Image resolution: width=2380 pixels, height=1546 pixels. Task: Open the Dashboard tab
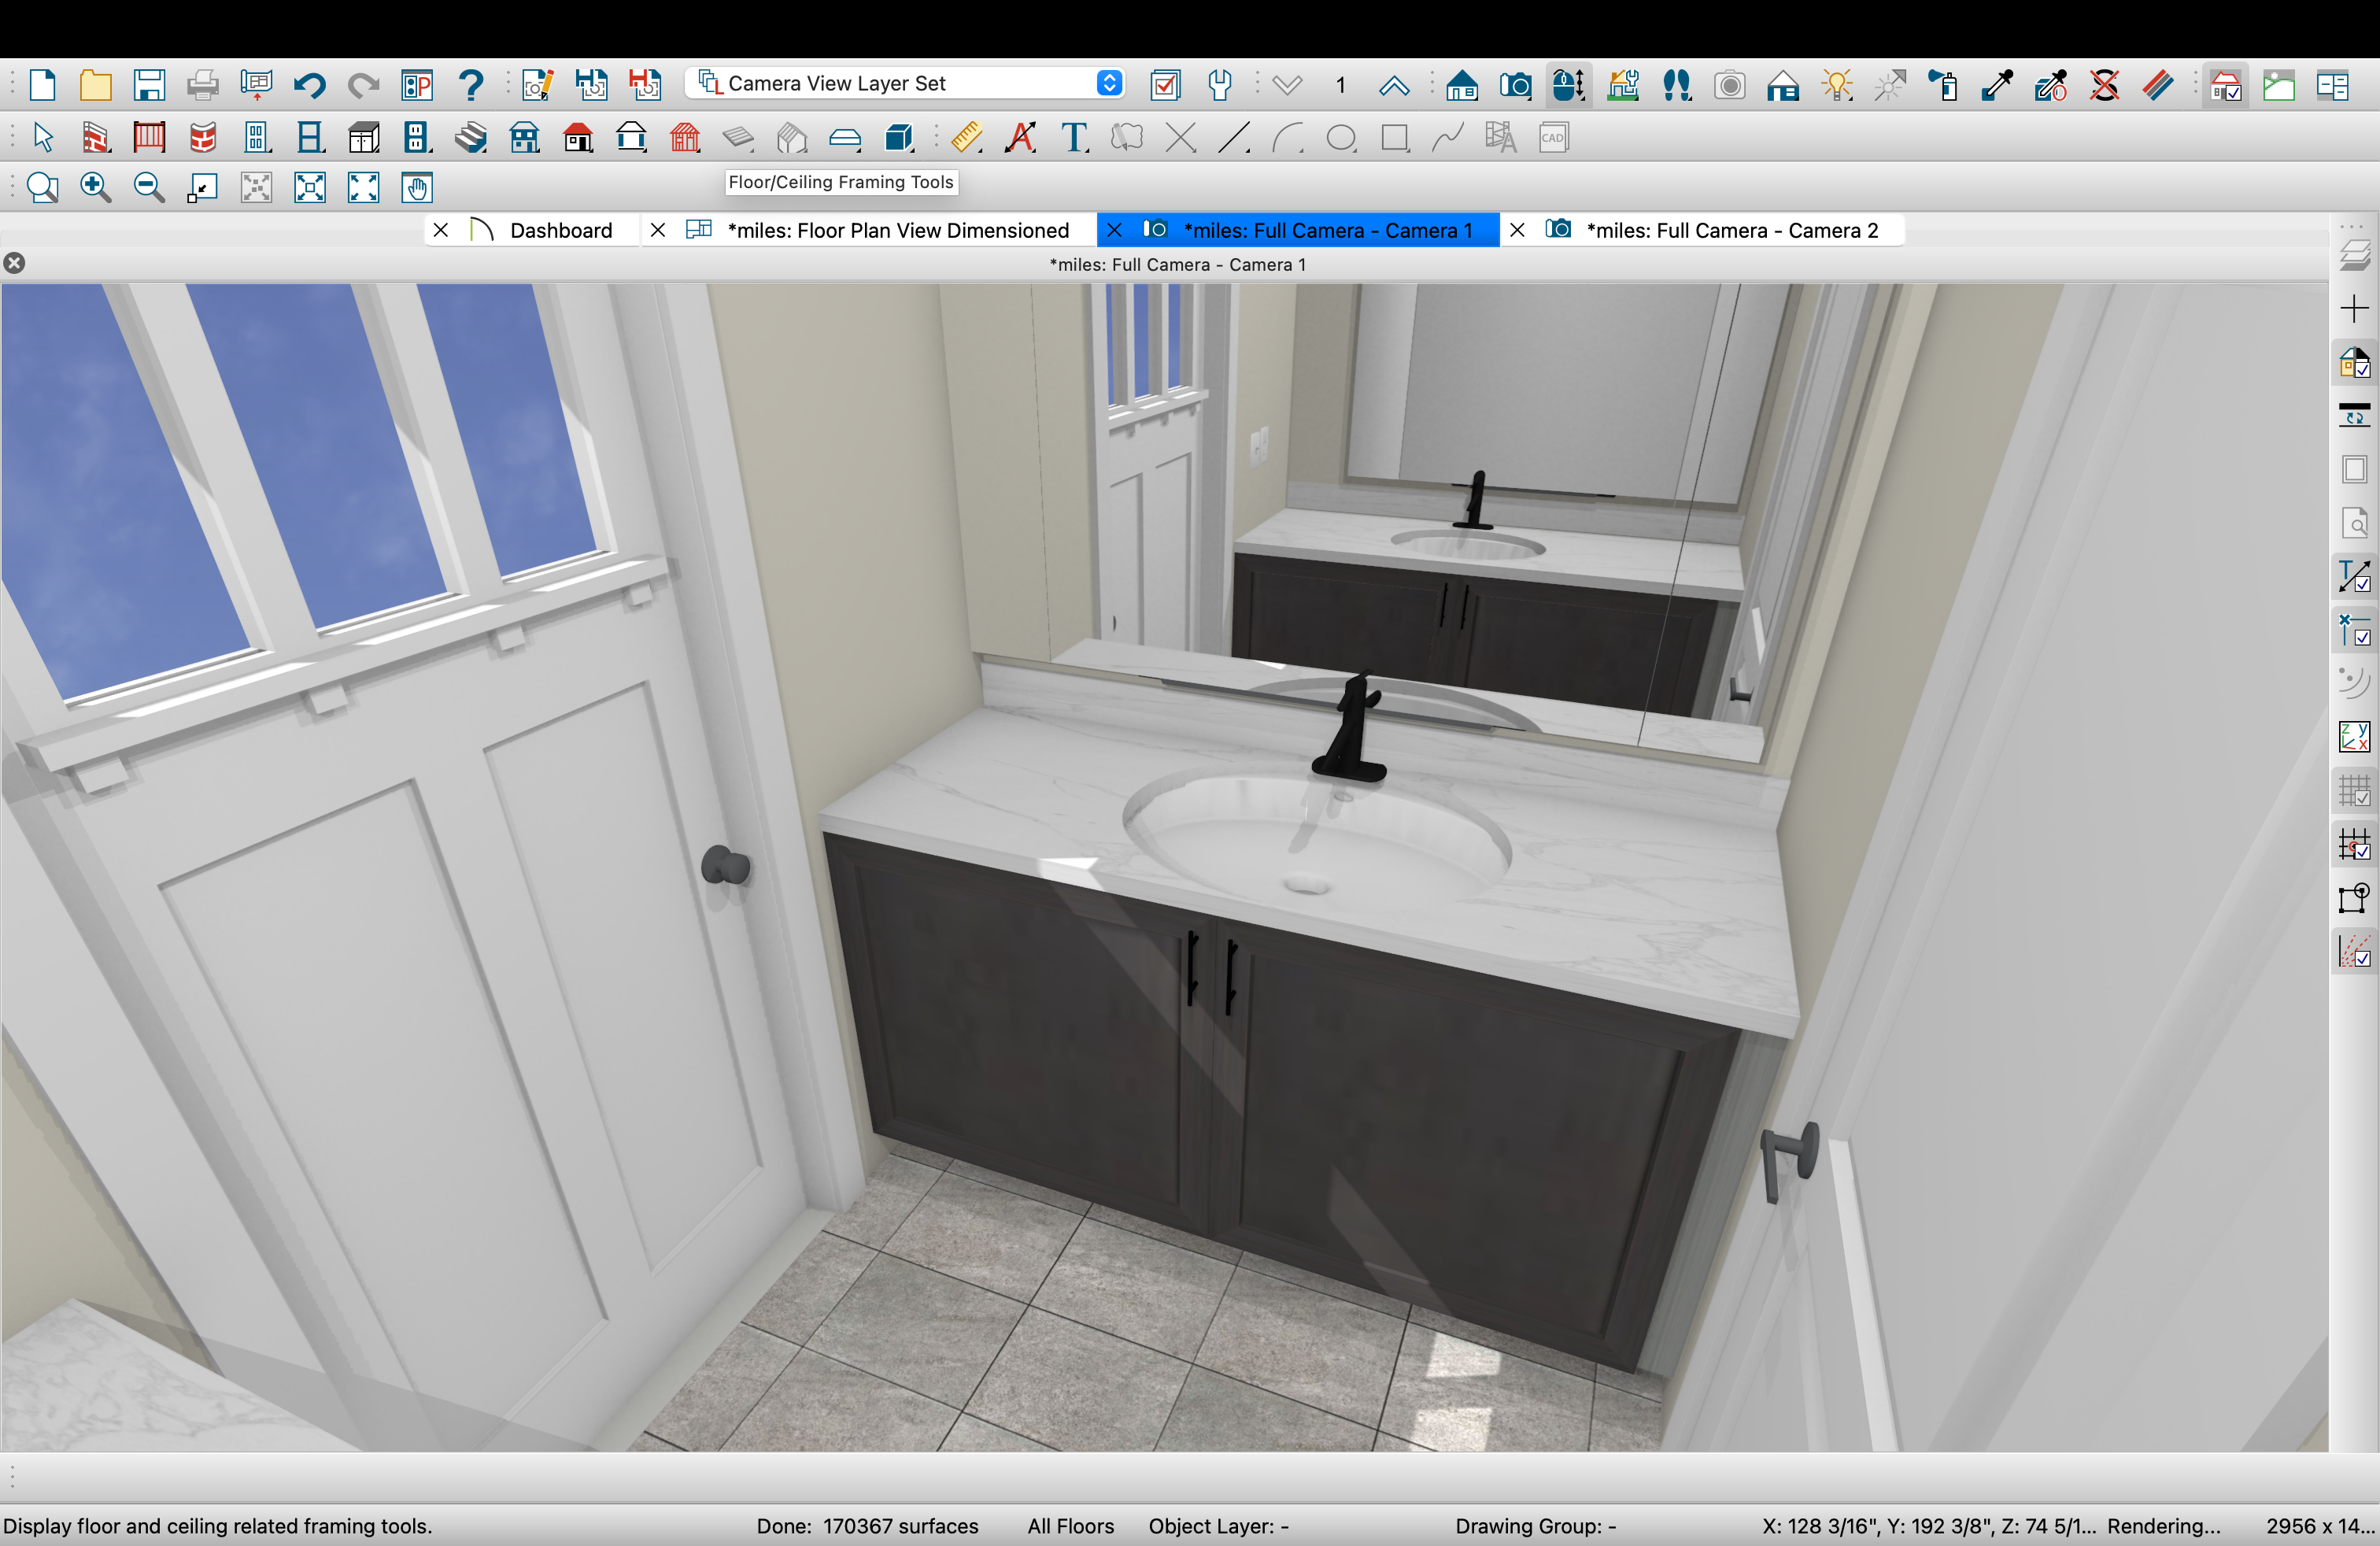click(x=560, y=230)
